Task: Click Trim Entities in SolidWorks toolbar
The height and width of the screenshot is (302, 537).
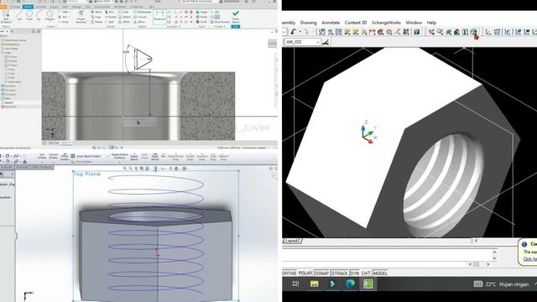Action: tap(42, 157)
